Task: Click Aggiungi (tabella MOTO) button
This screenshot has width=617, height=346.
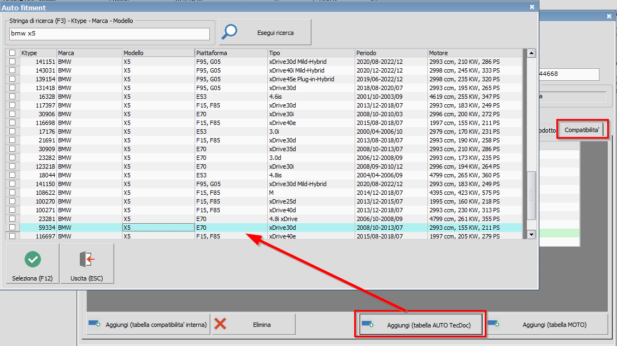Action: click(x=547, y=324)
